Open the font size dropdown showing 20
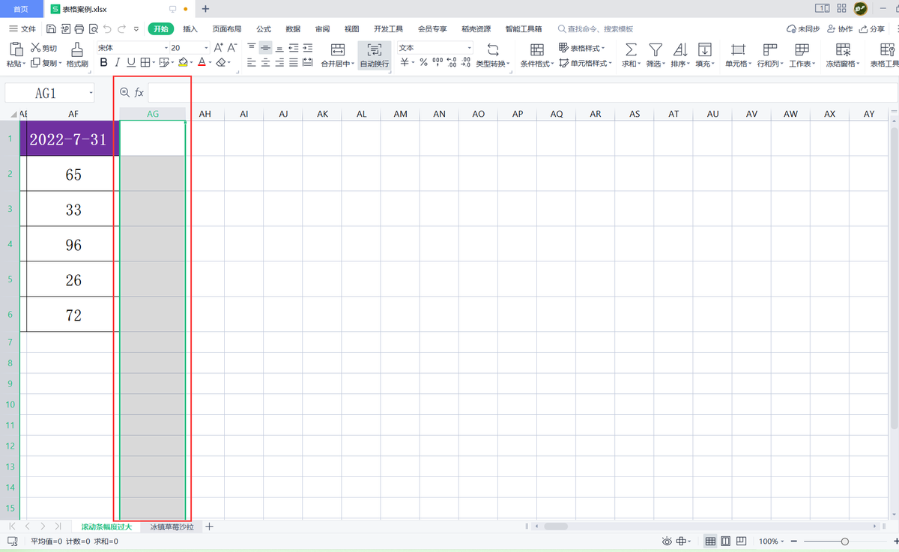This screenshot has height=552, width=899. [206, 48]
